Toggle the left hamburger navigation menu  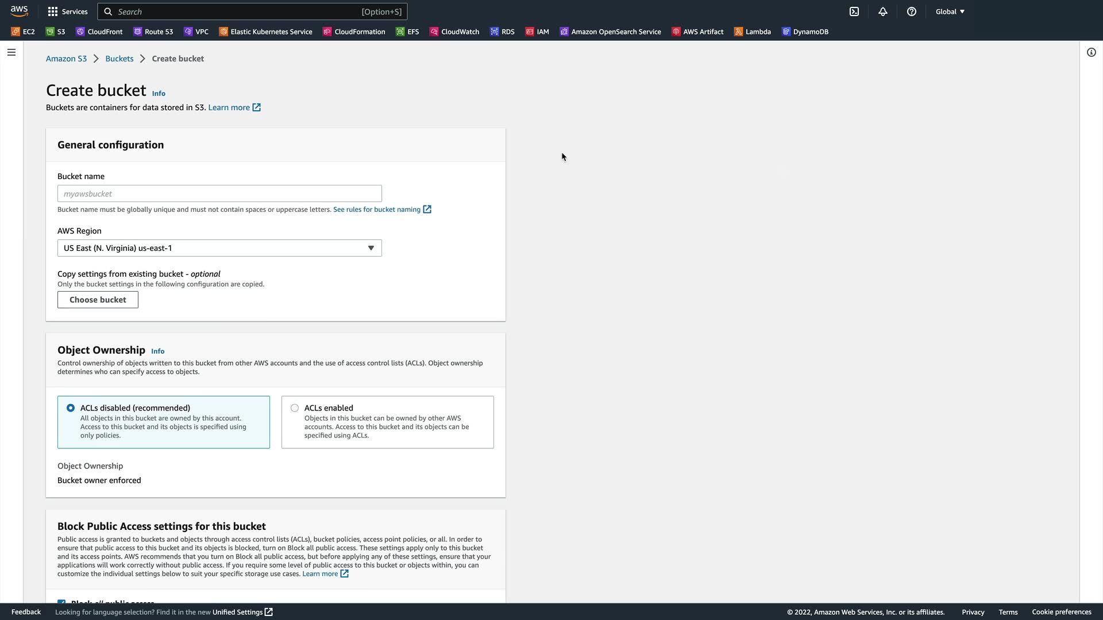click(x=11, y=52)
